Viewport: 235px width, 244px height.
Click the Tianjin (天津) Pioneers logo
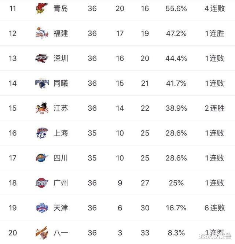click(42, 208)
